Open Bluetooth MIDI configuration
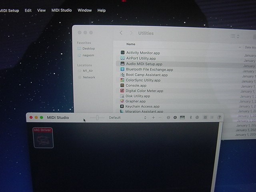The width and height of the screenshot is (256, 192). click(x=190, y=117)
